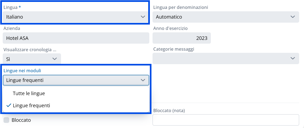
Task: Choose the Lingue frequenti menu option
Action: 31,106
